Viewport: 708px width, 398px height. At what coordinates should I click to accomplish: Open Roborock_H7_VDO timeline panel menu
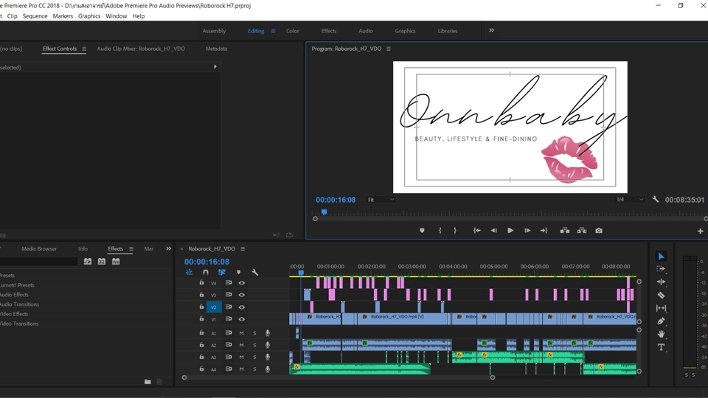(x=243, y=248)
